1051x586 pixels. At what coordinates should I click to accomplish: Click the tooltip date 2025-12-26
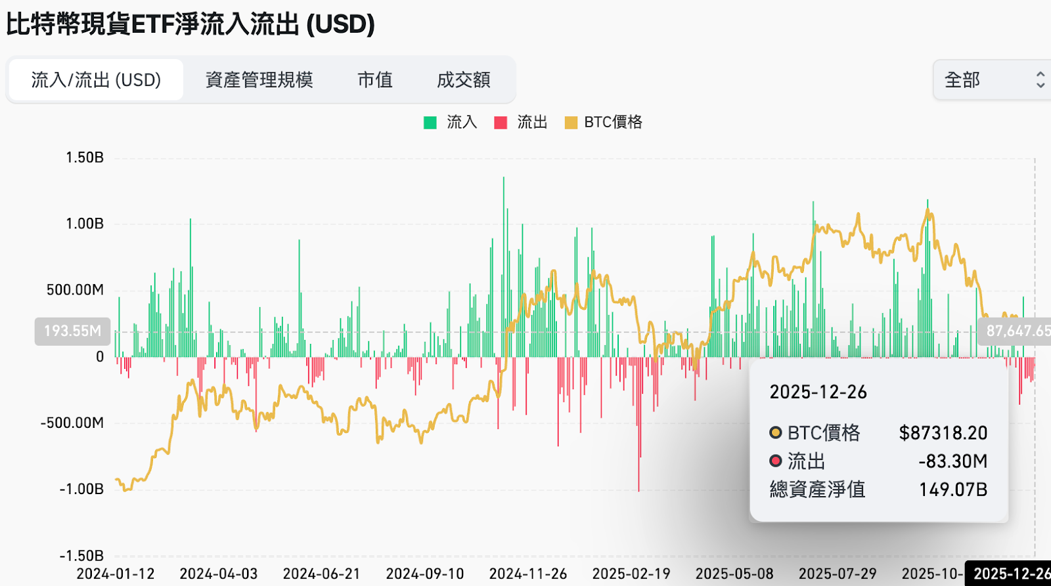pyautogui.click(x=818, y=392)
